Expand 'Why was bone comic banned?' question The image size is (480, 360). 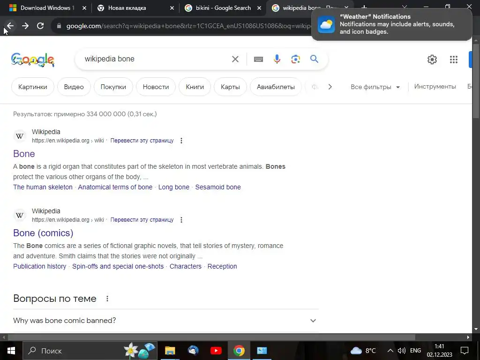[x=165, y=321]
